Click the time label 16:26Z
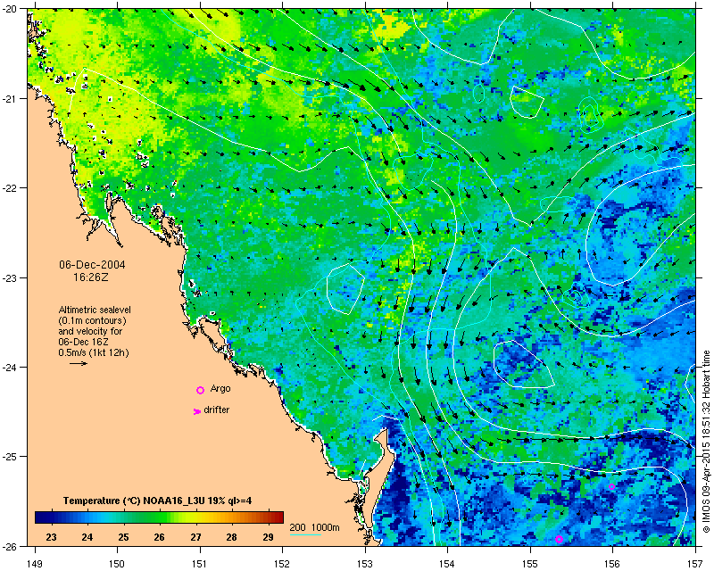This screenshot has height=571, width=714. (91, 277)
